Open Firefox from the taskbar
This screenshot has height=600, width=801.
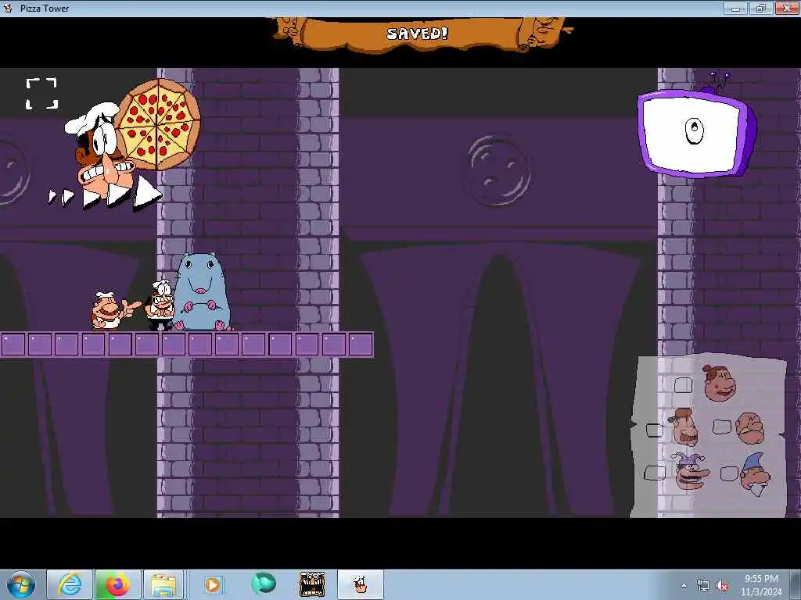(x=117, y=584)
